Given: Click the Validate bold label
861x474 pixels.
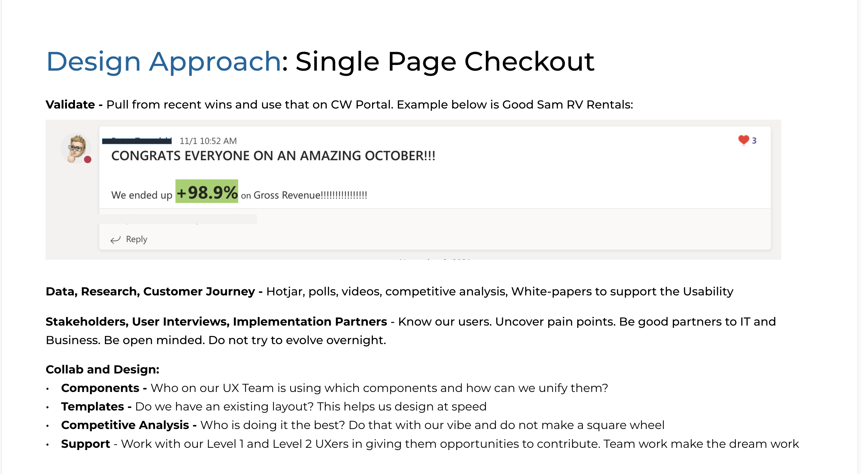Looking at the screenshot, I should click(70, 105).
